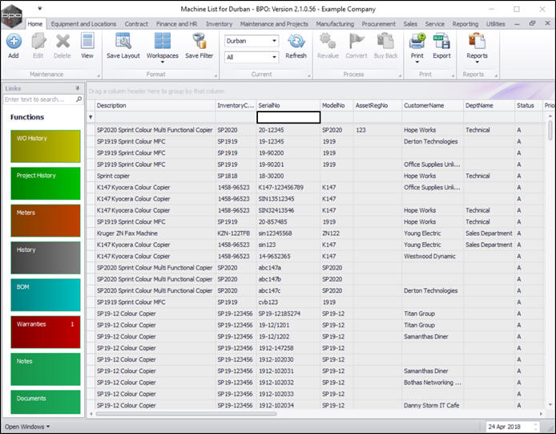This screenshot has width=556, height=434.
Task: Click the Meters function tile
Action: coord(46,221)
